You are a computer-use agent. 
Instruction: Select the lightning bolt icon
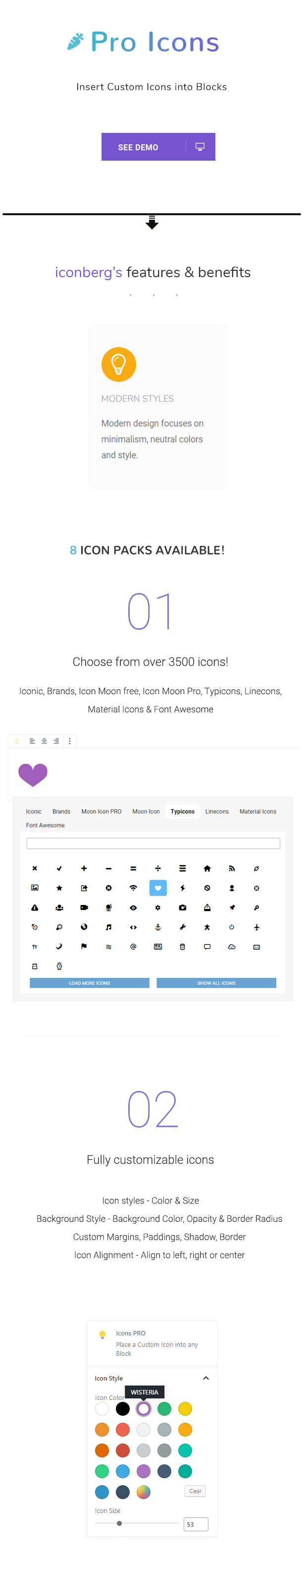point(182,888)
